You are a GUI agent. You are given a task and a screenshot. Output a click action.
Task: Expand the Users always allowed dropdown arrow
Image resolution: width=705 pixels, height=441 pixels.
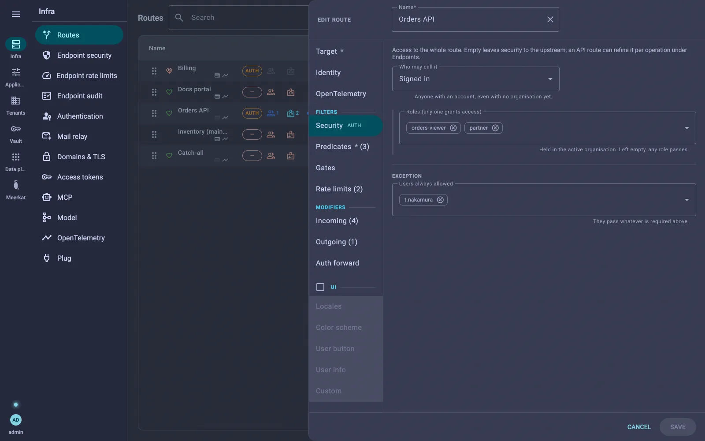[686, 200]
